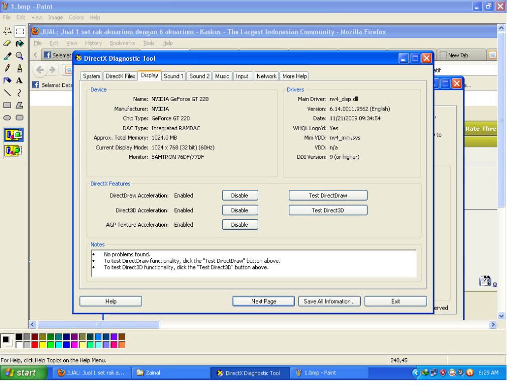Click Next Page in DirectX Diagnostic Tool

click(x=264, y=302)
